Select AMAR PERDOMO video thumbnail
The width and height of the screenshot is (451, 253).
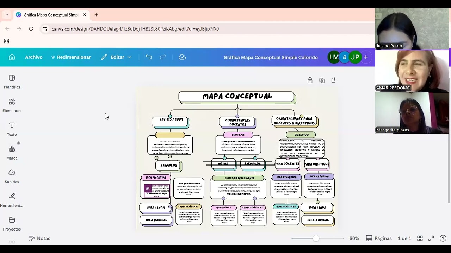412,71
